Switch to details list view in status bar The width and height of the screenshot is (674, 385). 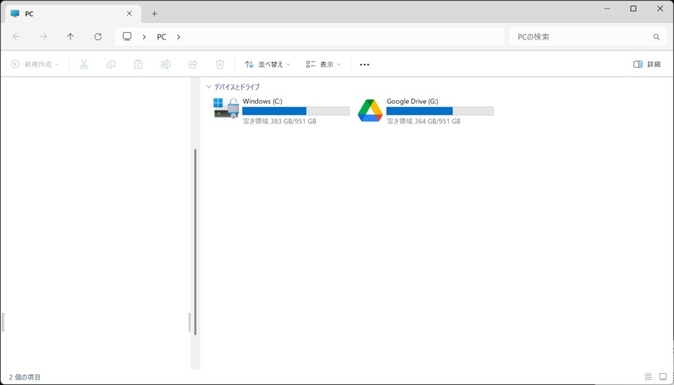(648, 377)
